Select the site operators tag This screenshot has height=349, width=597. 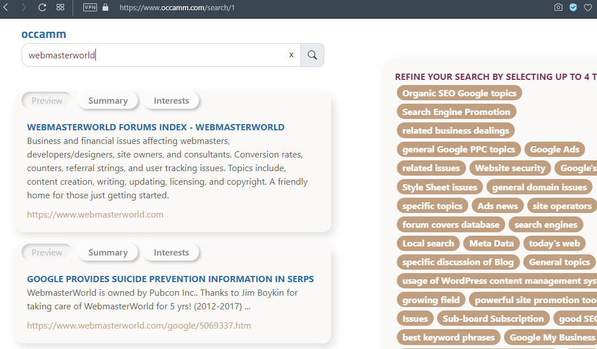562,206
